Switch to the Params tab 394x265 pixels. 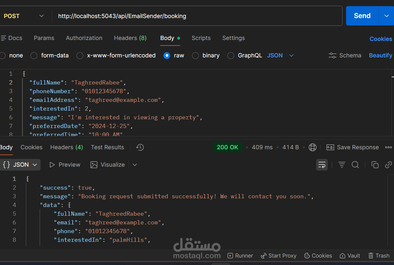tap(44, 38)
